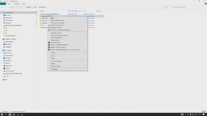Click the Red network icon in the sidebar
This screenshot has height=116, width=207.
click(4, 80)
